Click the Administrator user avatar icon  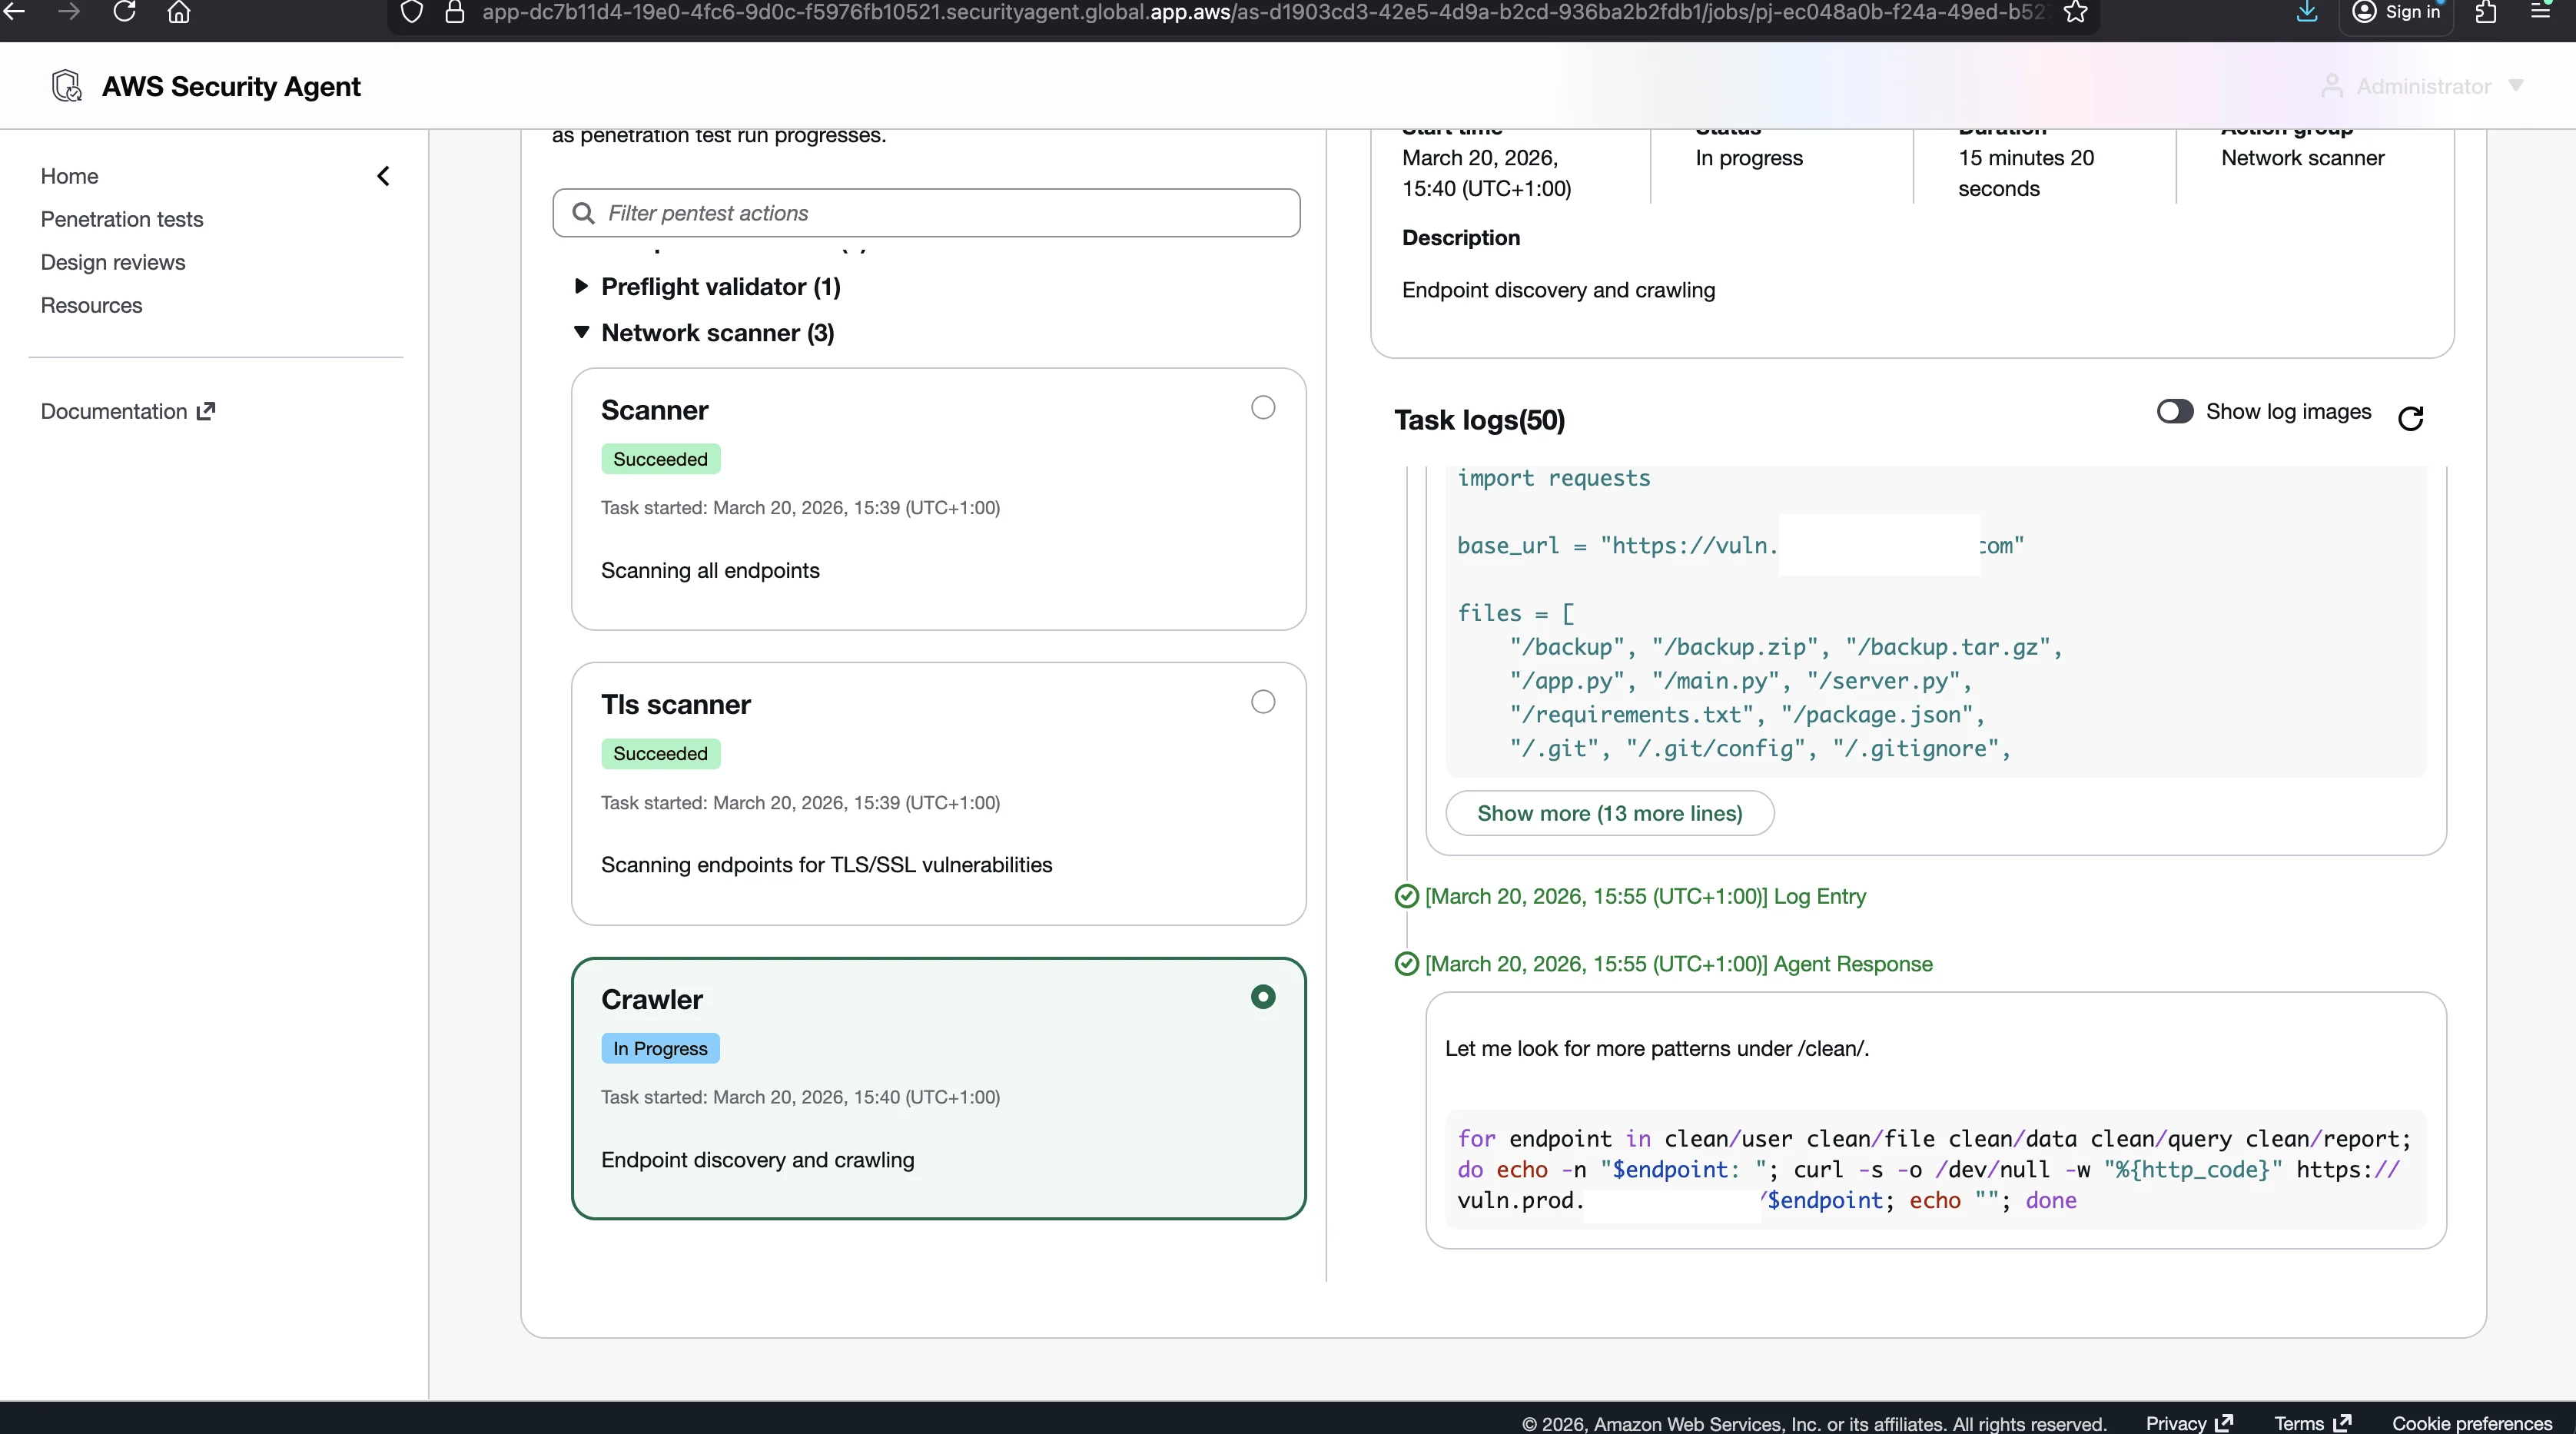coord(2332,86)
